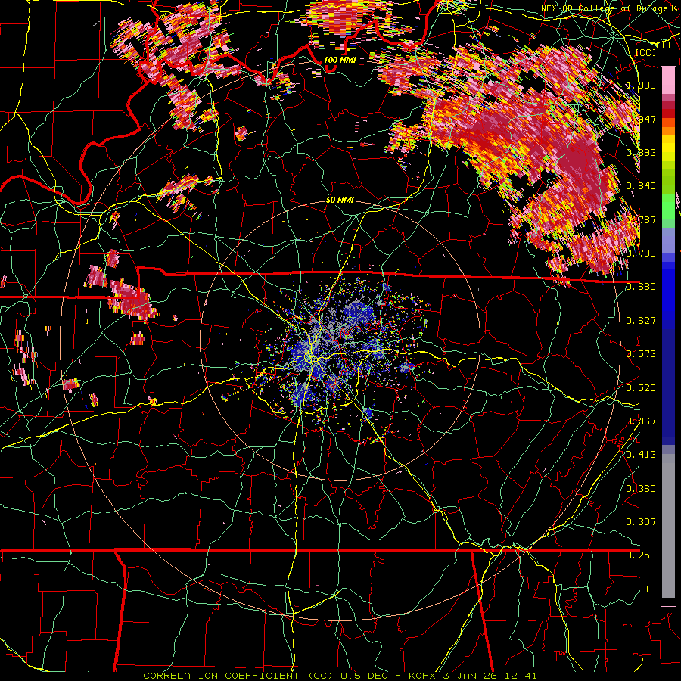Click the 0.360 scale value
Viewport: 681px width, 681px height.
pos(641,488)
